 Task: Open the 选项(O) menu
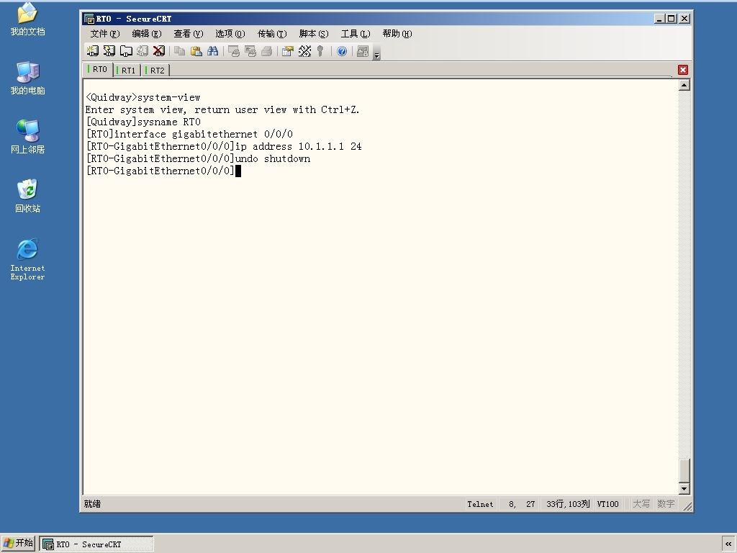coord(230,33)
